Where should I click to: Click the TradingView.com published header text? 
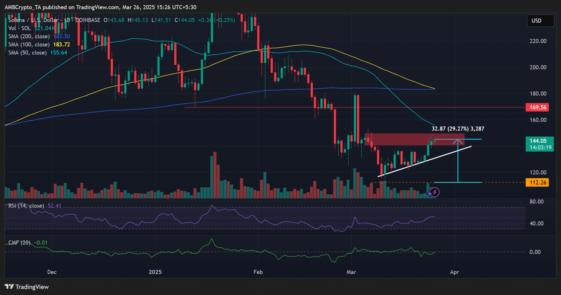[100, 7]
